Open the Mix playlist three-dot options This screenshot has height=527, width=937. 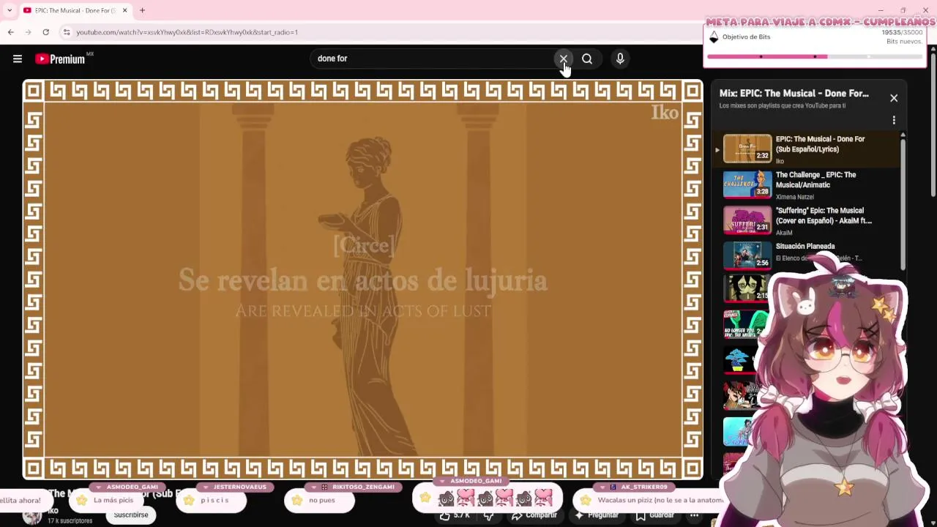(x=894, y=120)
